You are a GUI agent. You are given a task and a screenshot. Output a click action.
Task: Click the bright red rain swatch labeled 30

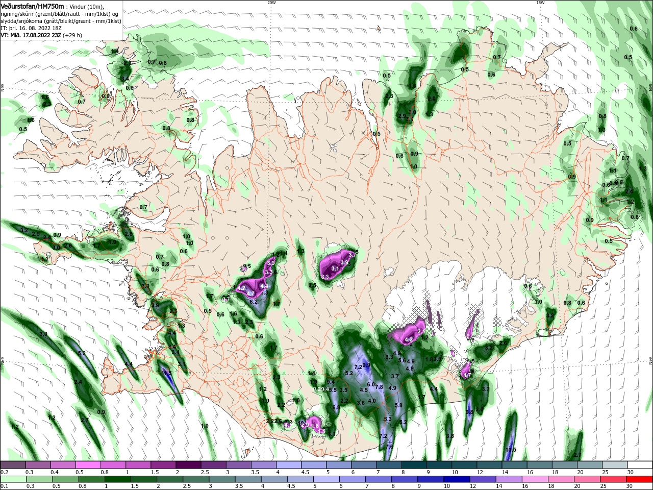pos(640,479)
